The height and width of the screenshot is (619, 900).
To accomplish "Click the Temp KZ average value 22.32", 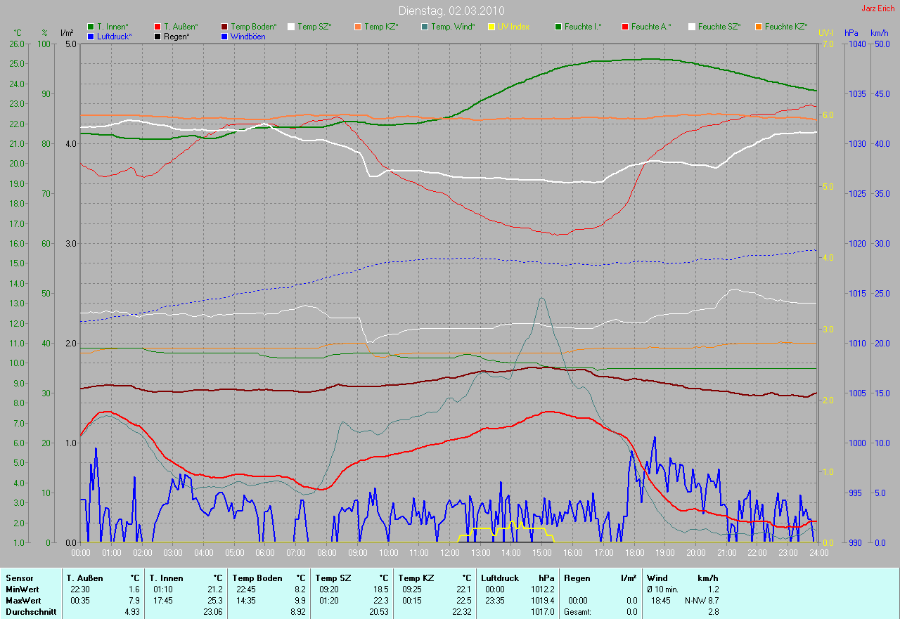I will click(463, 612).
